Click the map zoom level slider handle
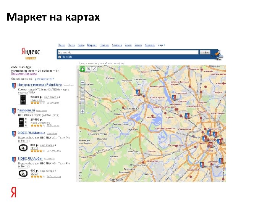275x206 pixels. [82, 100]
